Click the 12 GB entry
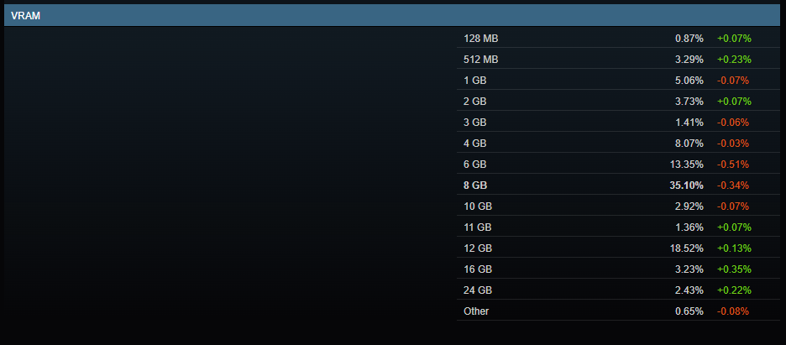Viewport: 786px width, 345px height. 618,248
